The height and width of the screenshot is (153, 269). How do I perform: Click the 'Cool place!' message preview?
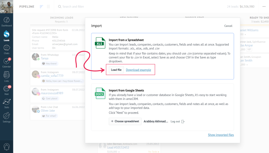click(x=50, y=98)
